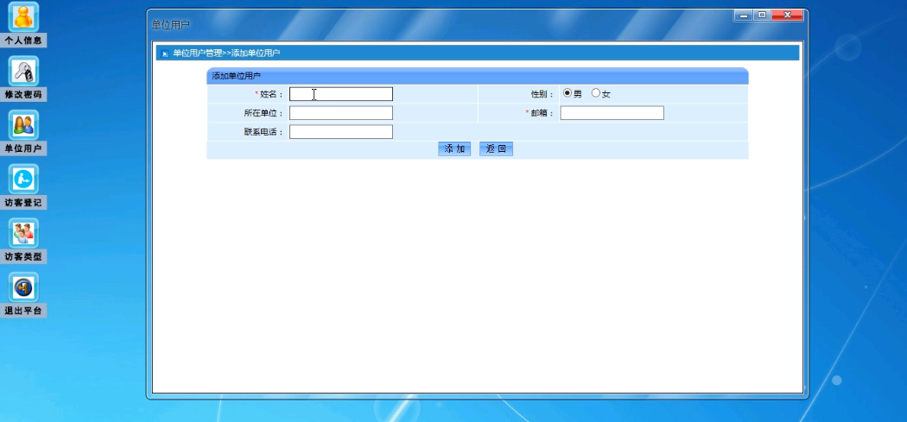This screenshot has height=422, width=907.
Task: Click the small breadcrumb arrow icon
Action: click(165, 54)
